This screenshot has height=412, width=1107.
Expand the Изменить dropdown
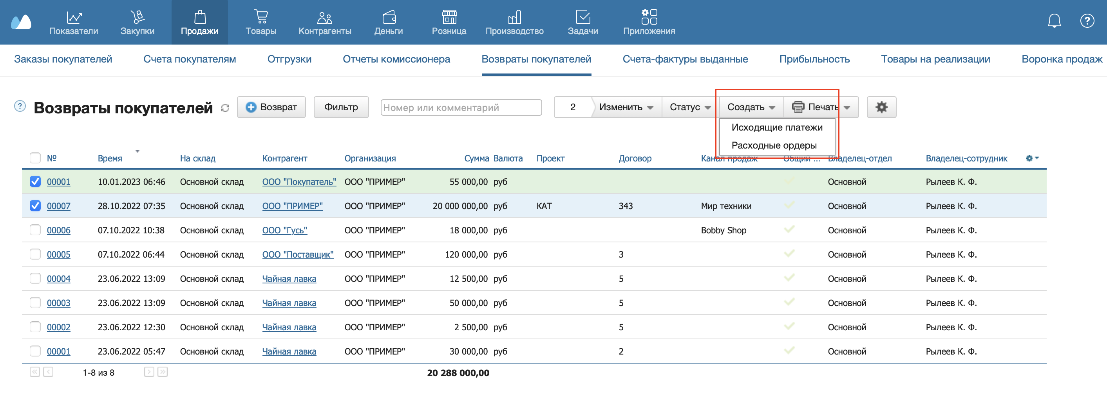tap(626, 107)
